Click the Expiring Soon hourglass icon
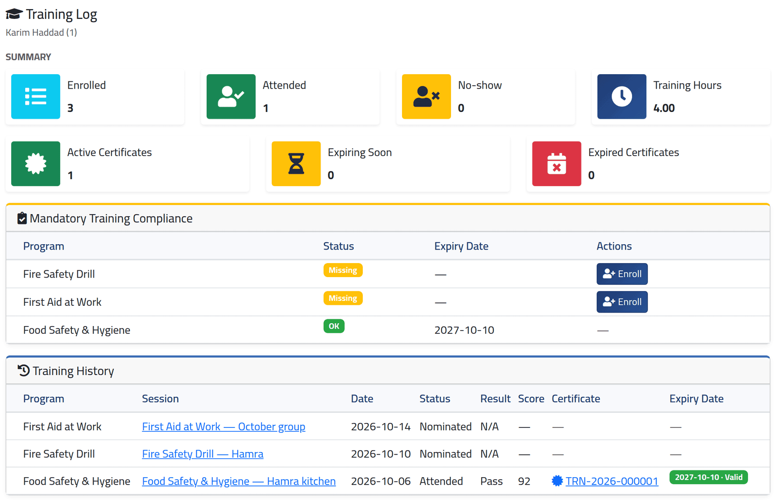This screenshot has width=776, height=501. [296, 164]
